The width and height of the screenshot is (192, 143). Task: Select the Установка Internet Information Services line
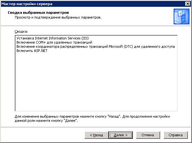click(52, 38)
